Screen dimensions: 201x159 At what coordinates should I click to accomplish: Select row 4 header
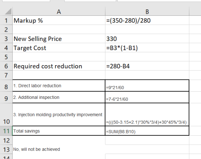6,48
